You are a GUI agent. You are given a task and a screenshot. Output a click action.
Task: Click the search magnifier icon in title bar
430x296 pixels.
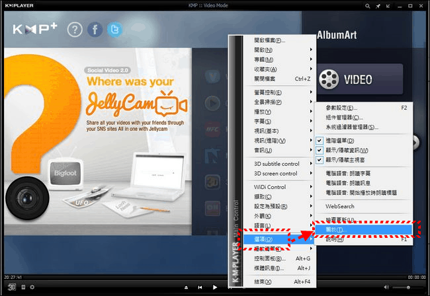[x=367, y=6]
